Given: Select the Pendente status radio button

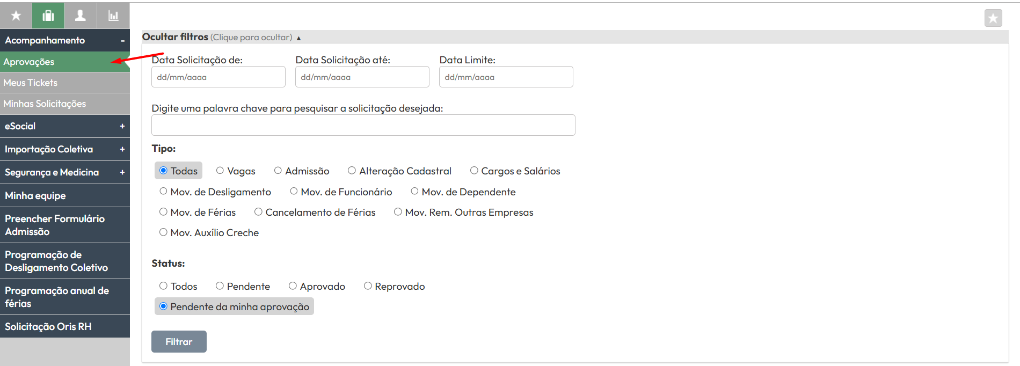Looking at the screenshot, I should [220, 286].
